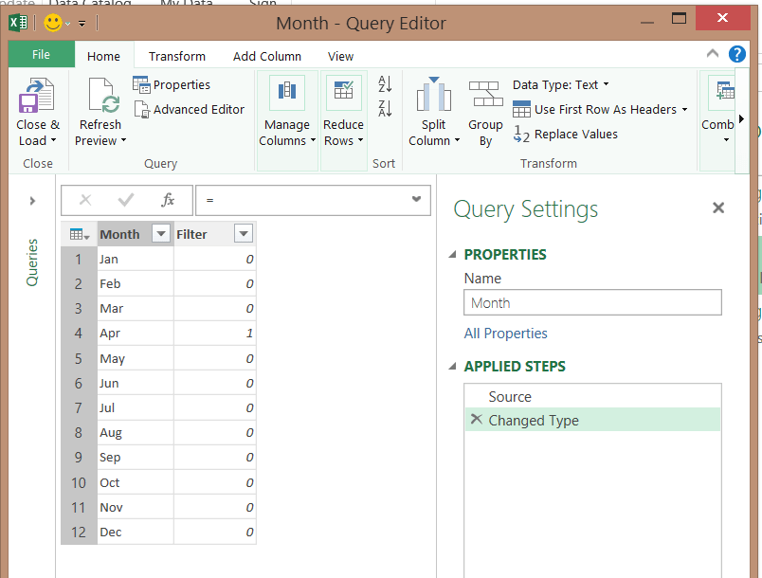The image size is (762, 578).
Task: Click the Close & Load icon
Action: 37,97
